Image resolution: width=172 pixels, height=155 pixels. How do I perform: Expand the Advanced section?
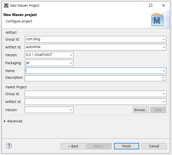coord(4,121)
